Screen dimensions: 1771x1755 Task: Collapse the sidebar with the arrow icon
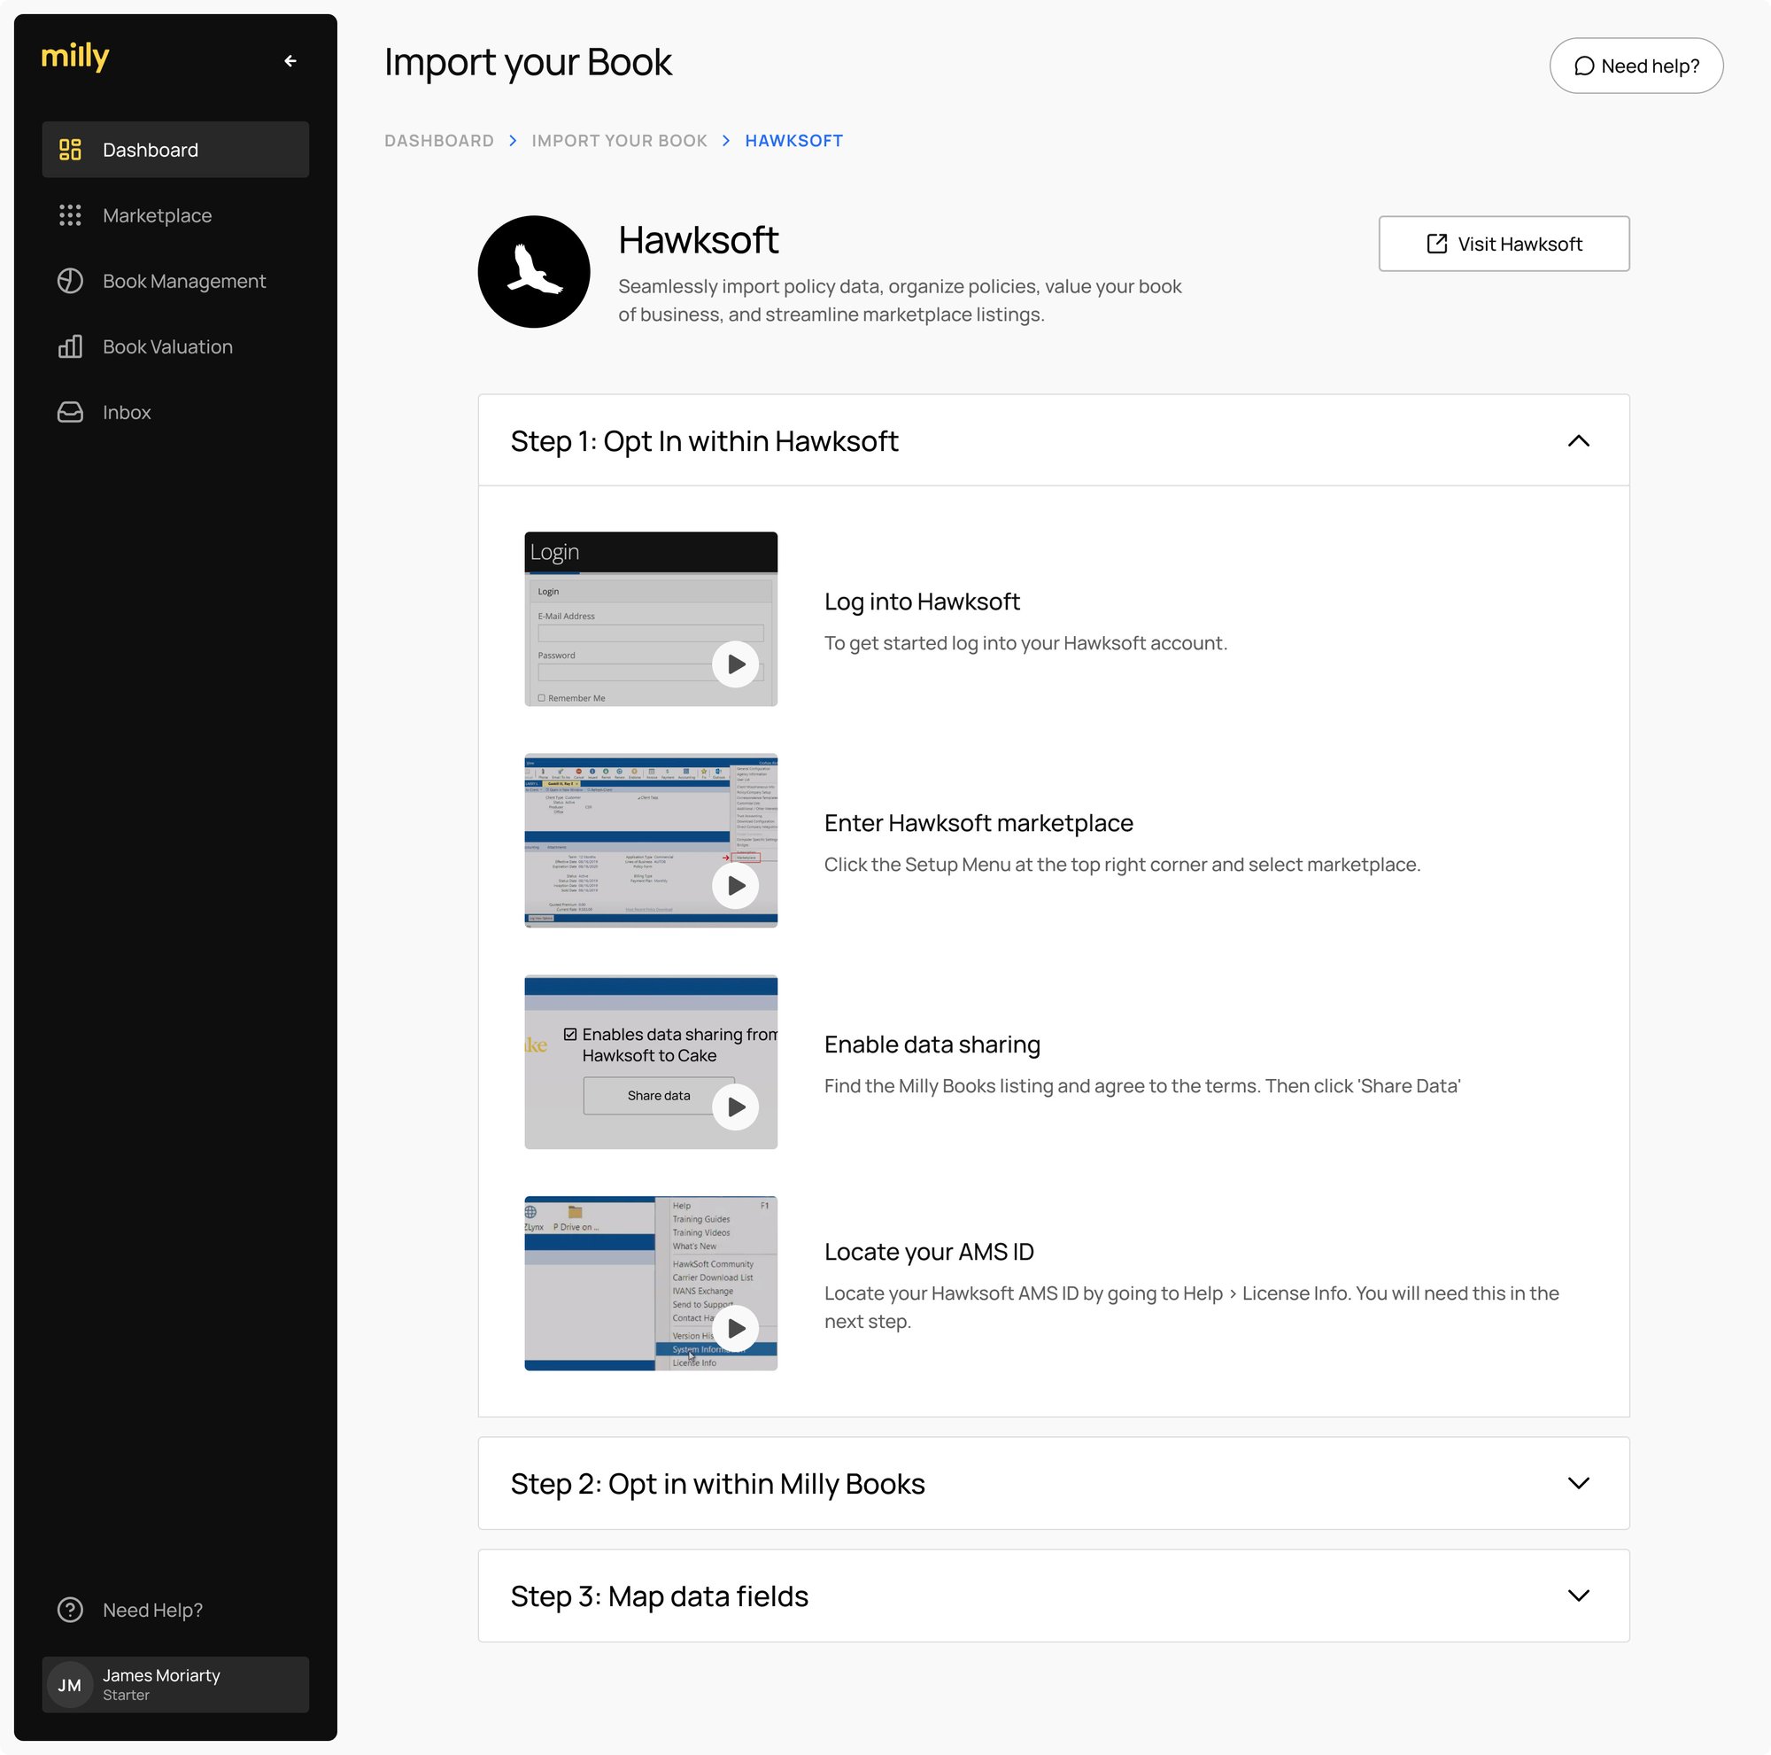pos(290,60)
